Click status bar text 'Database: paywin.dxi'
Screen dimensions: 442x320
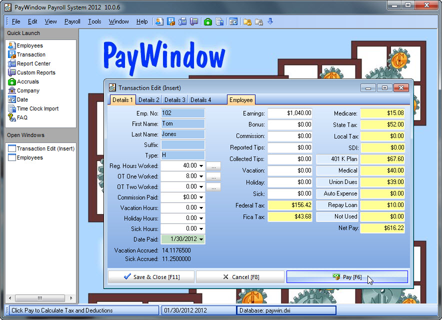pos(264,310)
